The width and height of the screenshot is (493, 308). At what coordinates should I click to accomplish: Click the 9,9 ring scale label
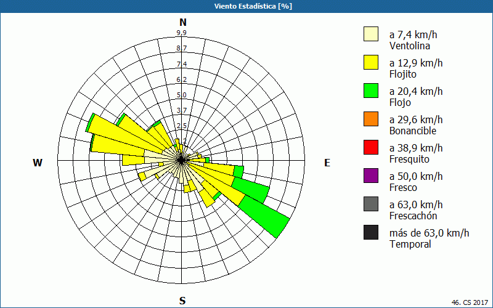click(181, 33)
